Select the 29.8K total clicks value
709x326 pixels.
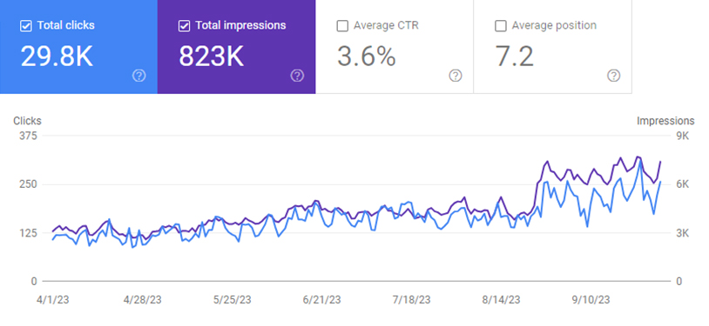tap(57, 57)
